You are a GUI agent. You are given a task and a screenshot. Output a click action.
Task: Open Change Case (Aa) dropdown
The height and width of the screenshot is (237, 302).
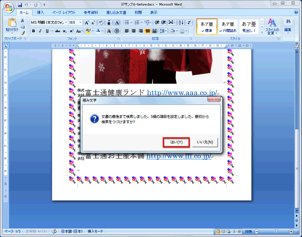pos(79,31)
